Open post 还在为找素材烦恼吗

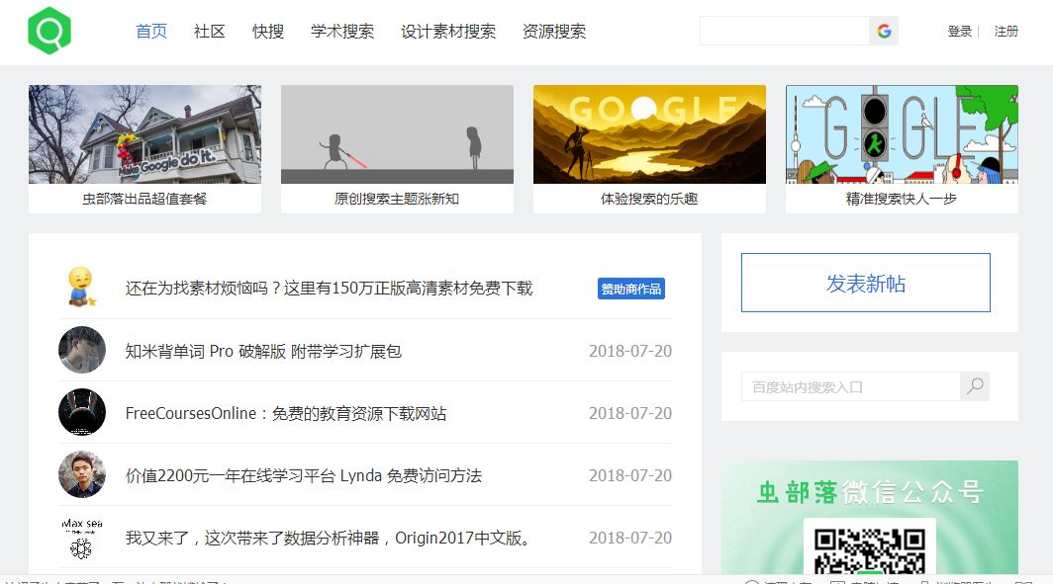point(329,289)
